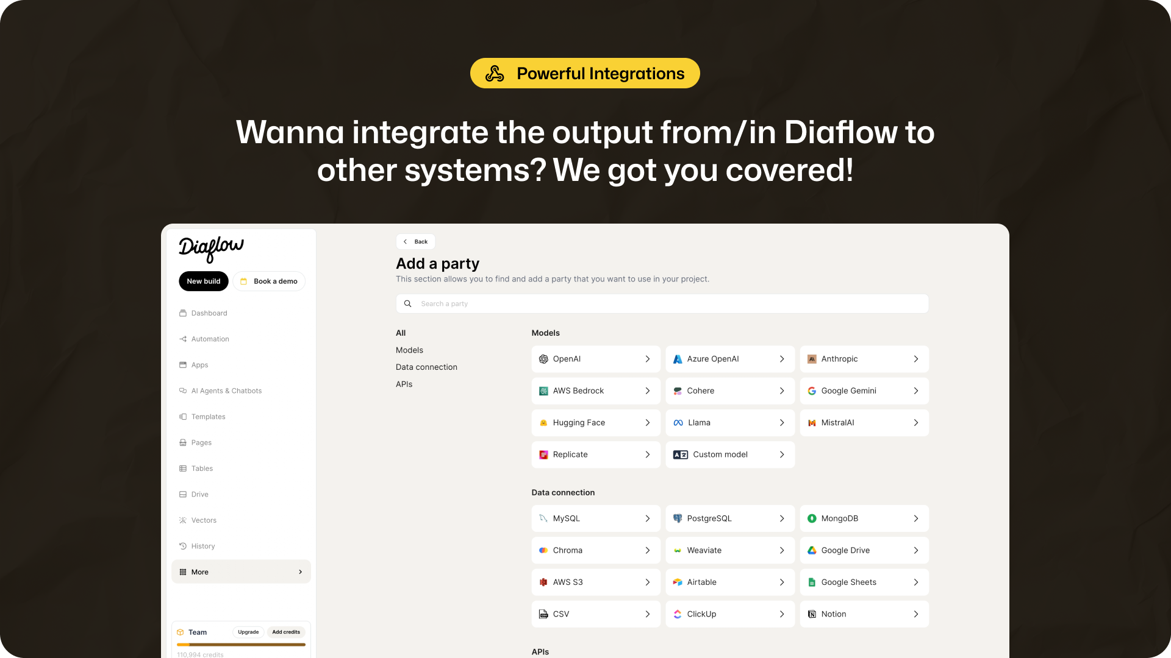Click the New build button
This screenshot has width=1171, height=658.
click(x=204, y=281)
